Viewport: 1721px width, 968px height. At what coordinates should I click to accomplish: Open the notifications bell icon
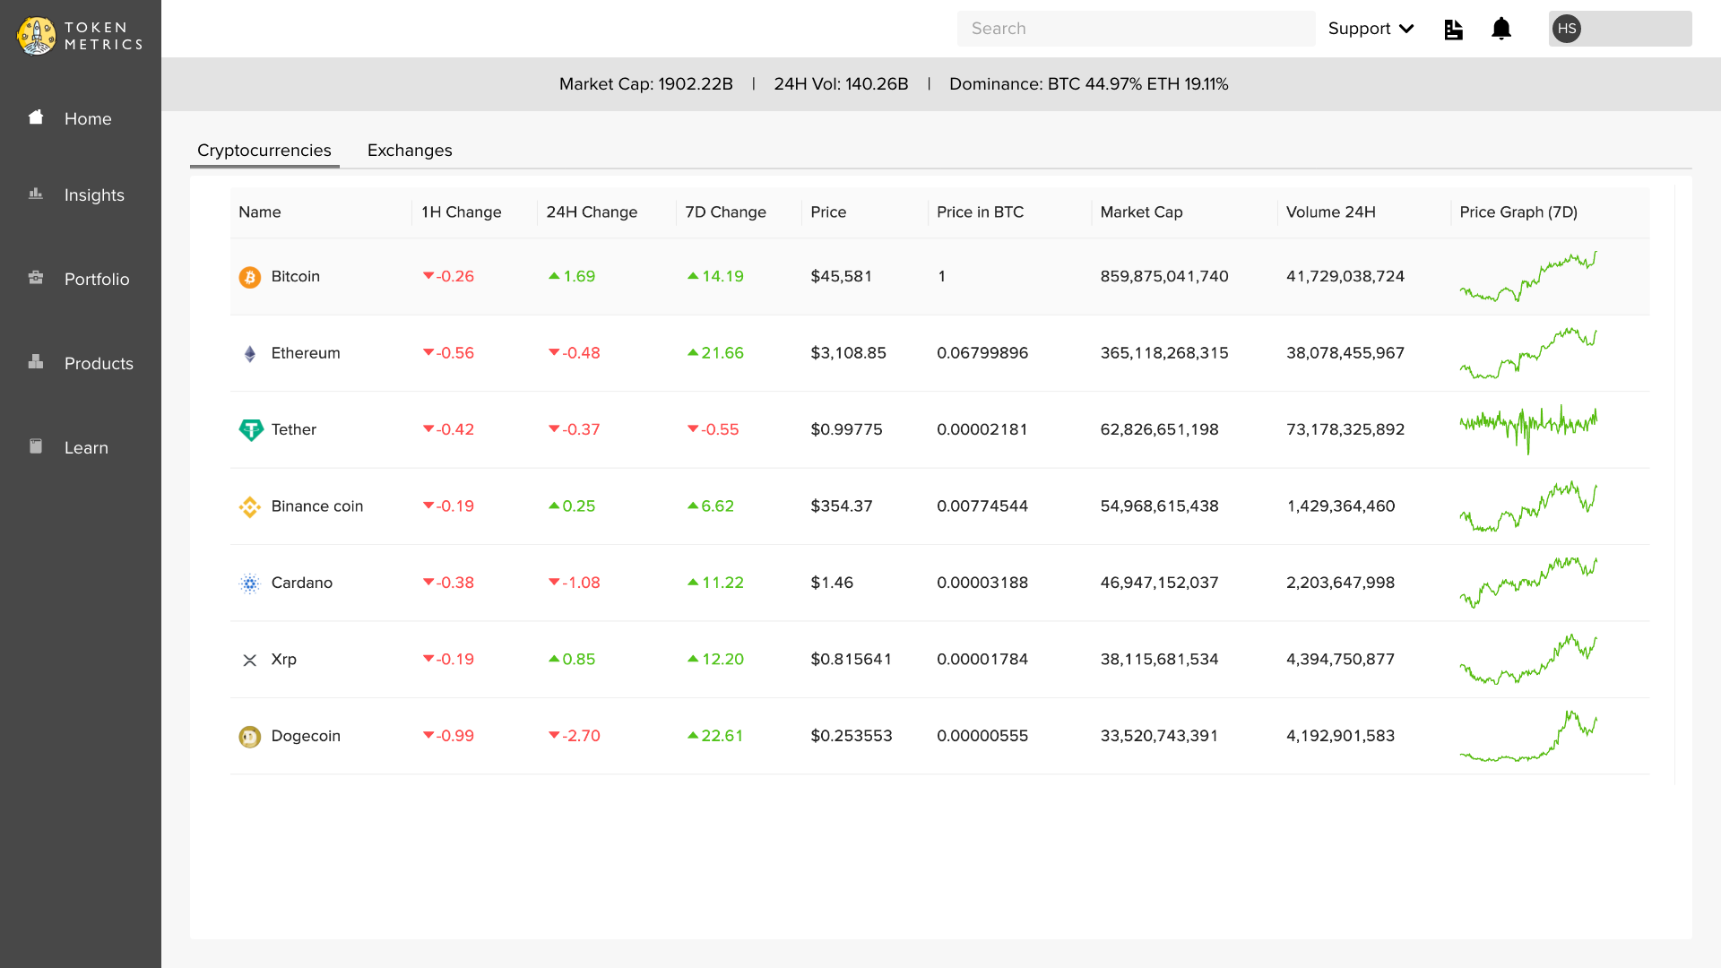1501,29
